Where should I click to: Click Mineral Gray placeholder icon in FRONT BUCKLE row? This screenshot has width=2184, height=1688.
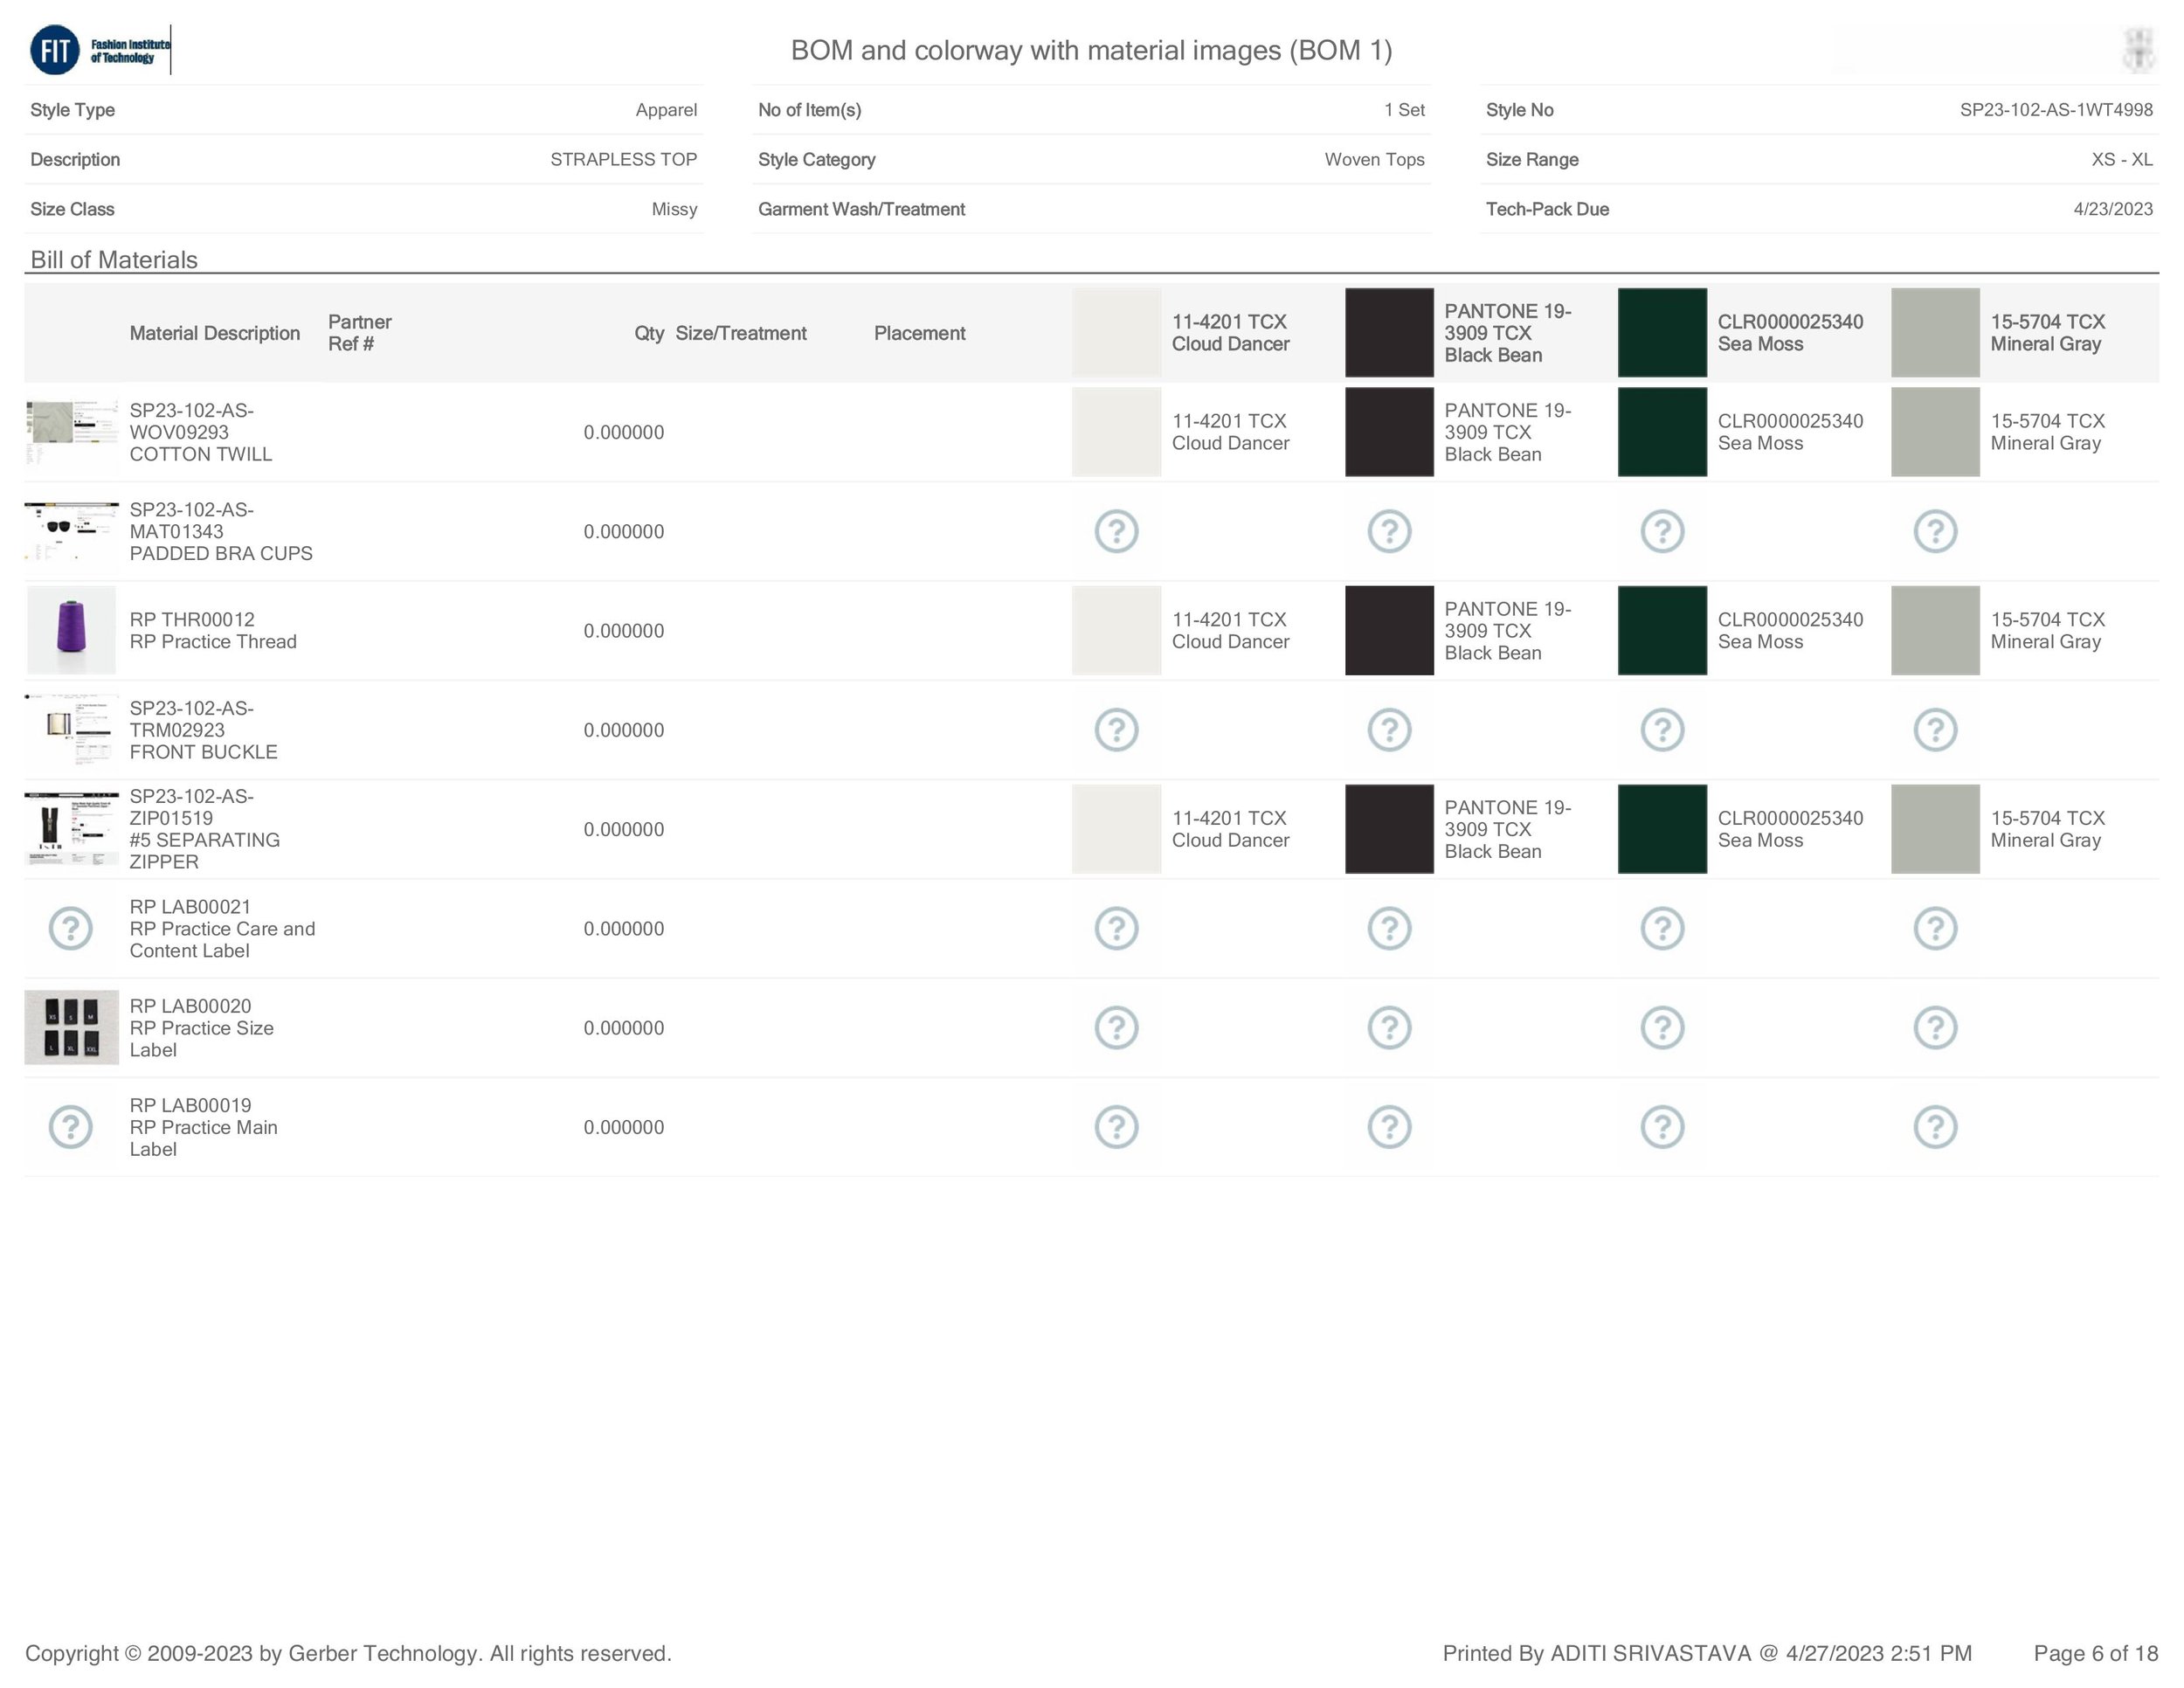tap(1935, 729)
